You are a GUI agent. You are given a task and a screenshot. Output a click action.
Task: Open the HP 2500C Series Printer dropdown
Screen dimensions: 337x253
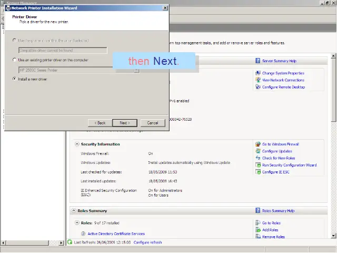(136, 70)
